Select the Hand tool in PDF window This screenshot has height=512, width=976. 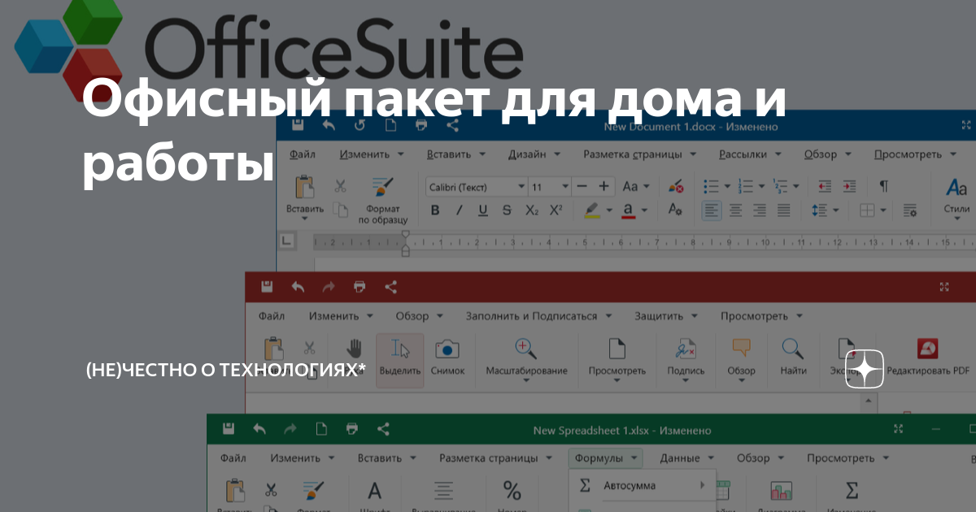(x=354, y=349)
